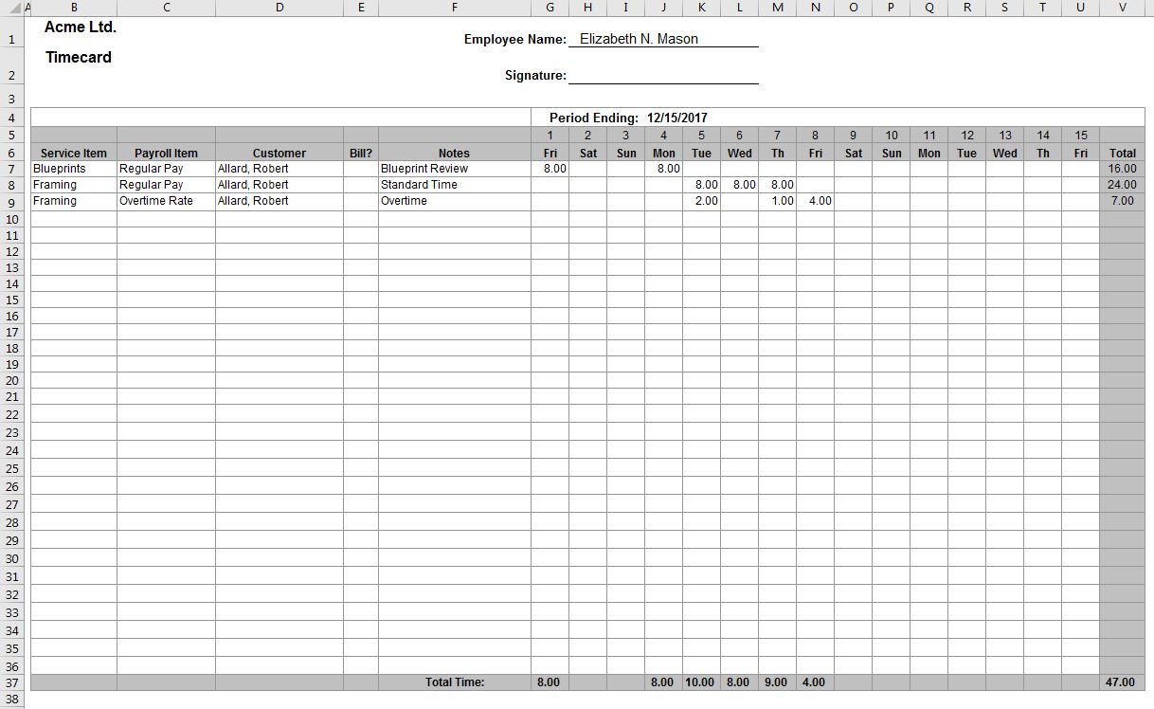The height and width of the screenshot is (709, 1154).
Task: Select the 2.00 overtime hours cell
Action: coord(701,201)
